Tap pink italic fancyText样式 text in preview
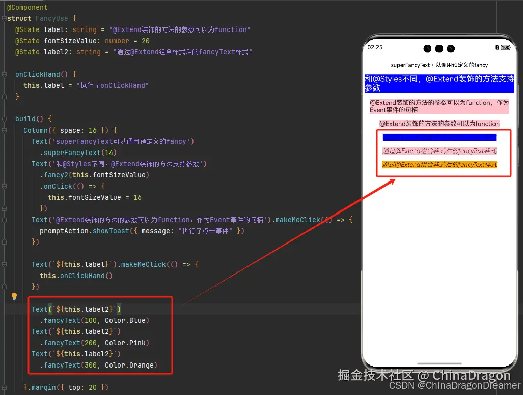The height and width of the screenshot is (395, 523). 439,151
